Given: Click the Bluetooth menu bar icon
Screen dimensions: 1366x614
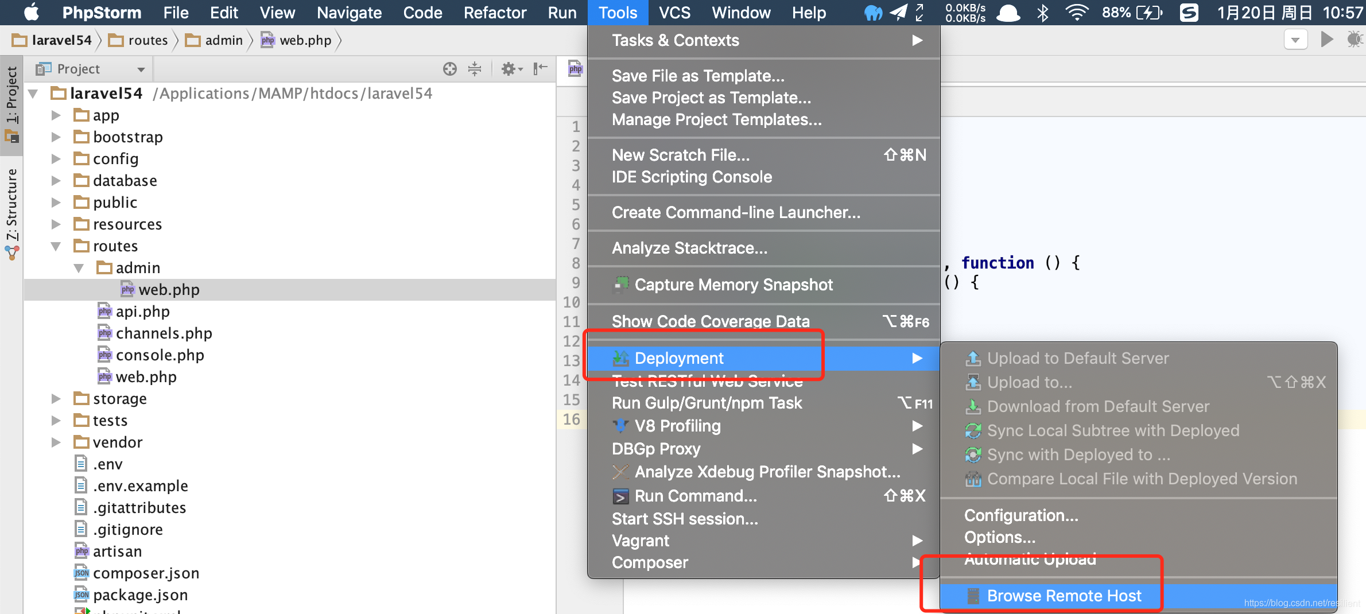Looking at the screenshot, I should (x=1043, y=12).
